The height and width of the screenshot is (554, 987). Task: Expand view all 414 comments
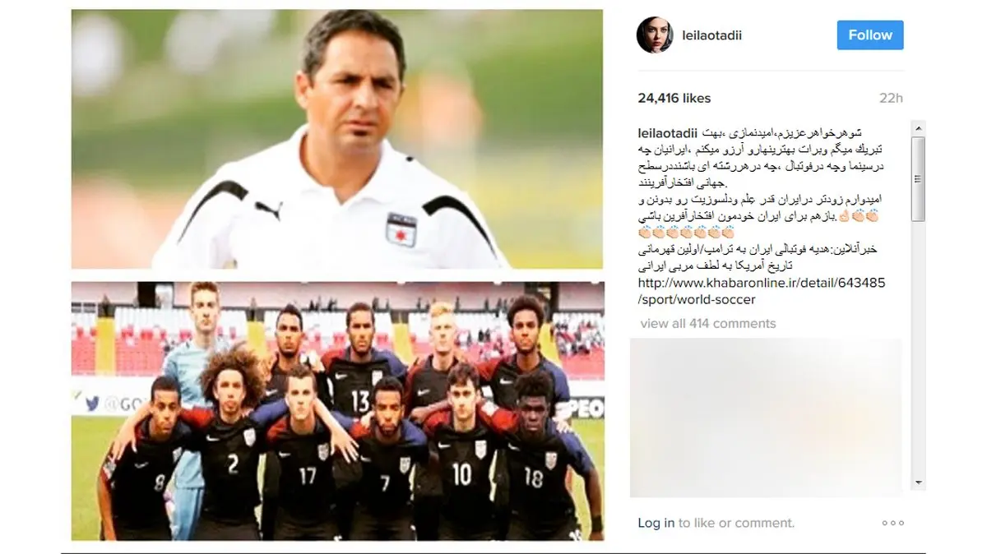click(x=707, y=323)
